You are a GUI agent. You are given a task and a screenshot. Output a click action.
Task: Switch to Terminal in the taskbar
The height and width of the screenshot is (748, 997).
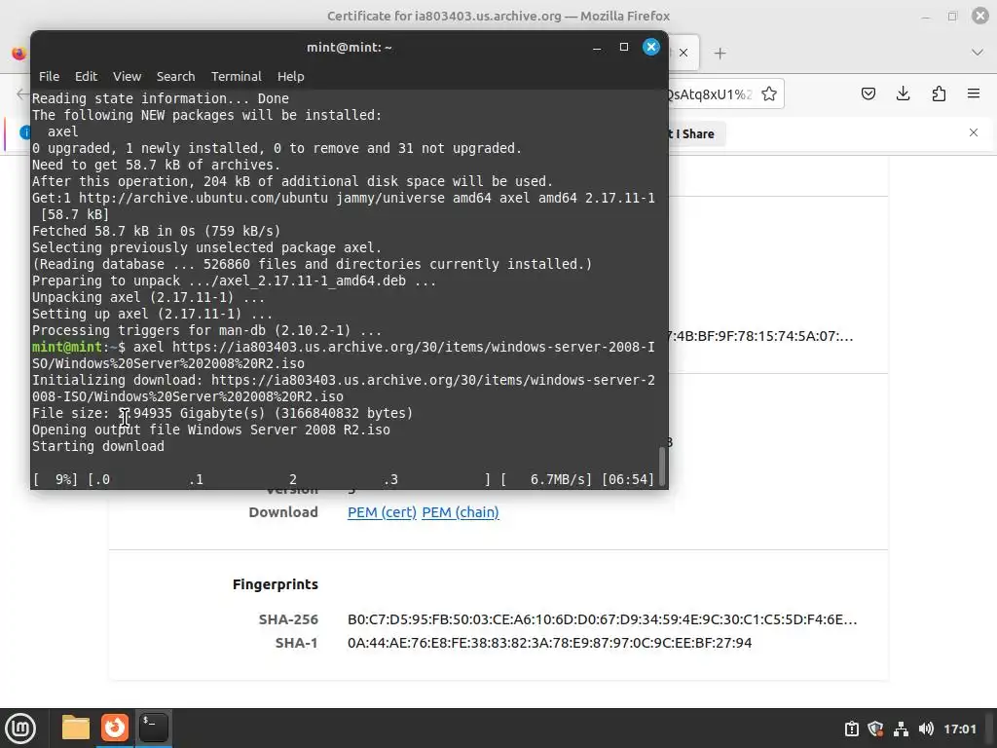coord(154,728)
